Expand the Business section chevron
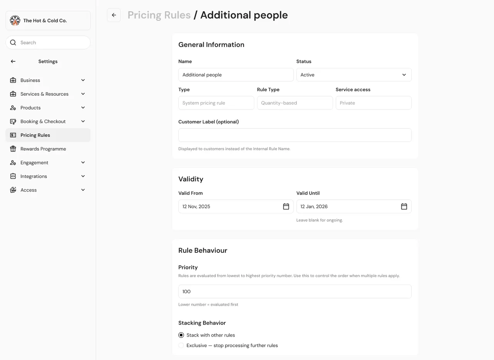The height and width of the screenshot is (360, 494). click(x=83, y=80)
